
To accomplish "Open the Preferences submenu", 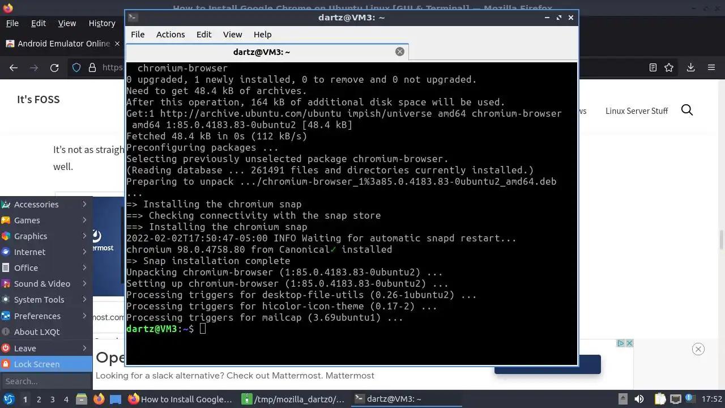I will [46, 316].
